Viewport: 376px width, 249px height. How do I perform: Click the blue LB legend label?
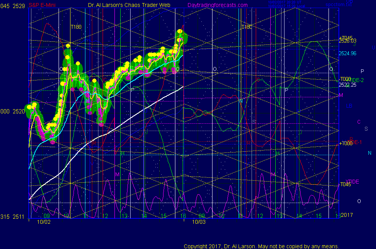349,106
